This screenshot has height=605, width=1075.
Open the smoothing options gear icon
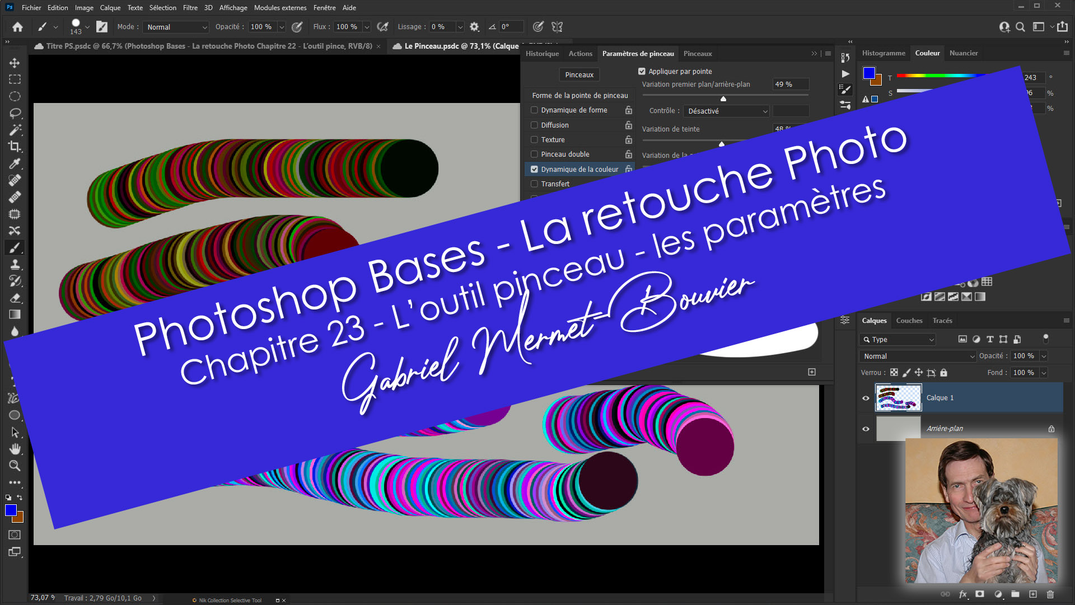(x=474, y=27)
